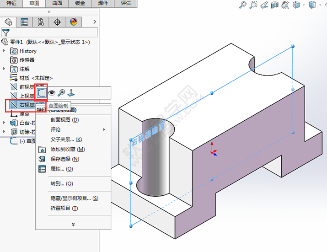Open the 焊件 ribbon tab
The image size is (327, 252).
point(103,3)
